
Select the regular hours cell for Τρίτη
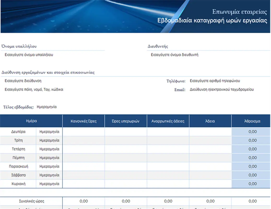point(84,140)
